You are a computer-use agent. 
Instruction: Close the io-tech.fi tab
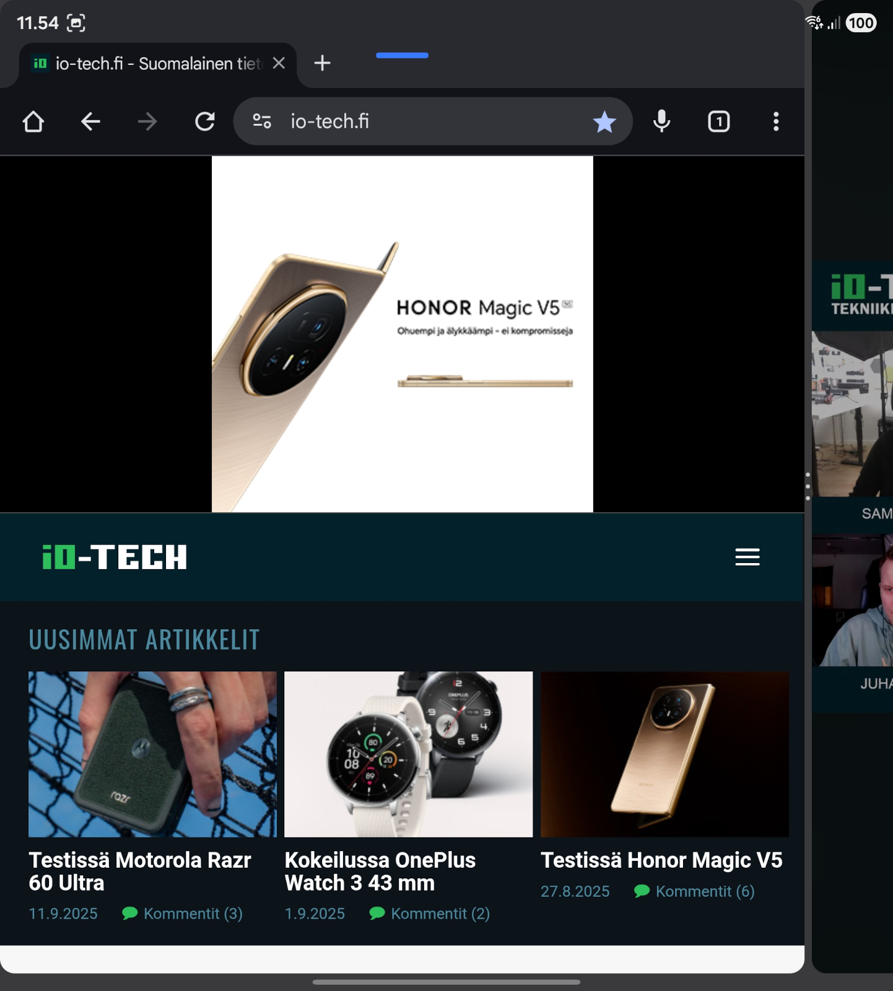click(279, 63)
